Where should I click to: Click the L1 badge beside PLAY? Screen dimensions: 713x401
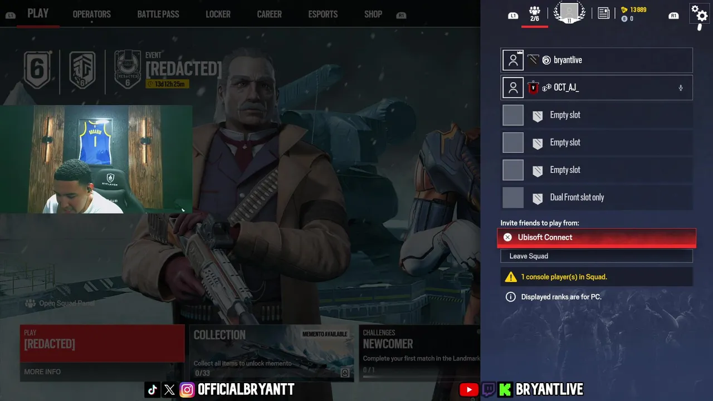(x=10, y=16)
